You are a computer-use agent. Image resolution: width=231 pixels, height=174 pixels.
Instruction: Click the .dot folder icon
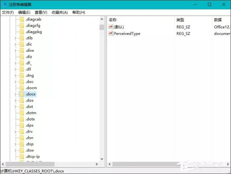pos(22,107)
